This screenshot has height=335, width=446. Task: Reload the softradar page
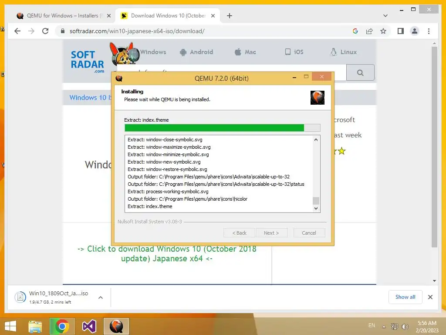(x=45, y=31)
